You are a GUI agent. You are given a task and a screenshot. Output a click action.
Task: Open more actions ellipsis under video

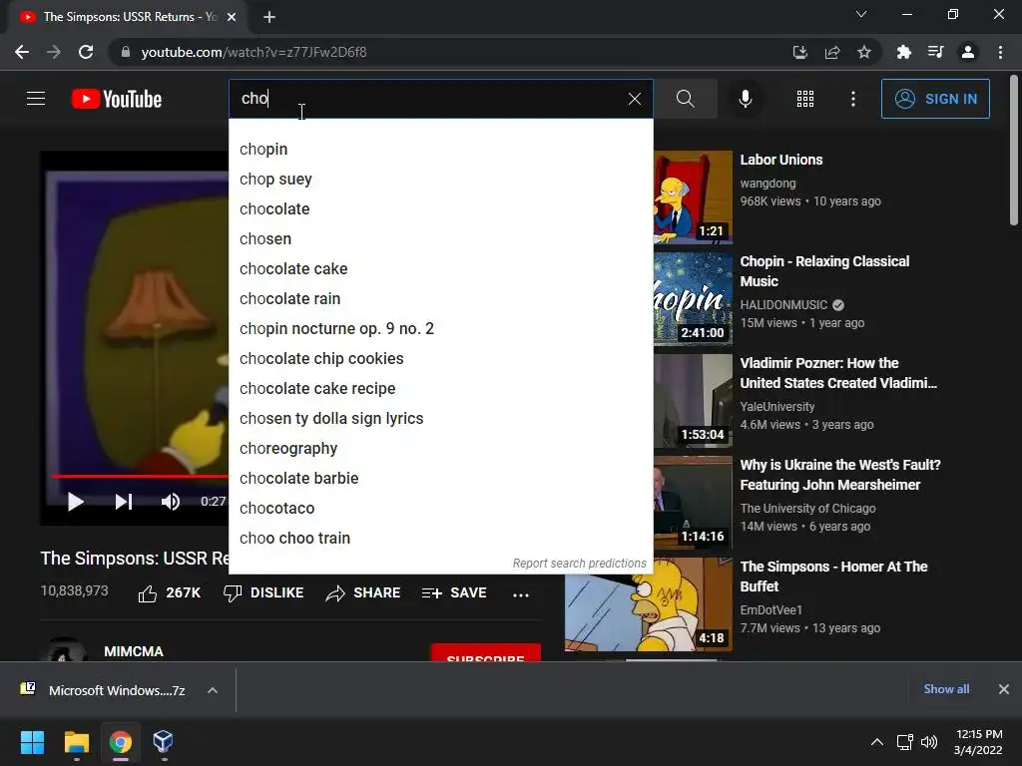521,594
